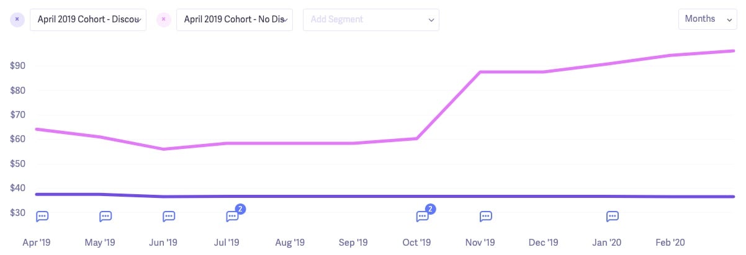Remove the pink No Discount cohort segment
This screenshot has width=746, height=255.
(164, 19)
